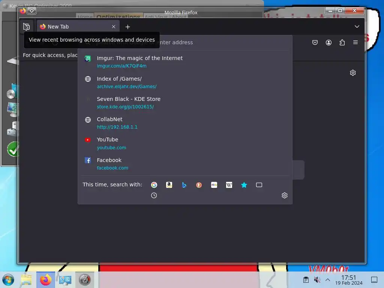Search this time with Bing

184,185
